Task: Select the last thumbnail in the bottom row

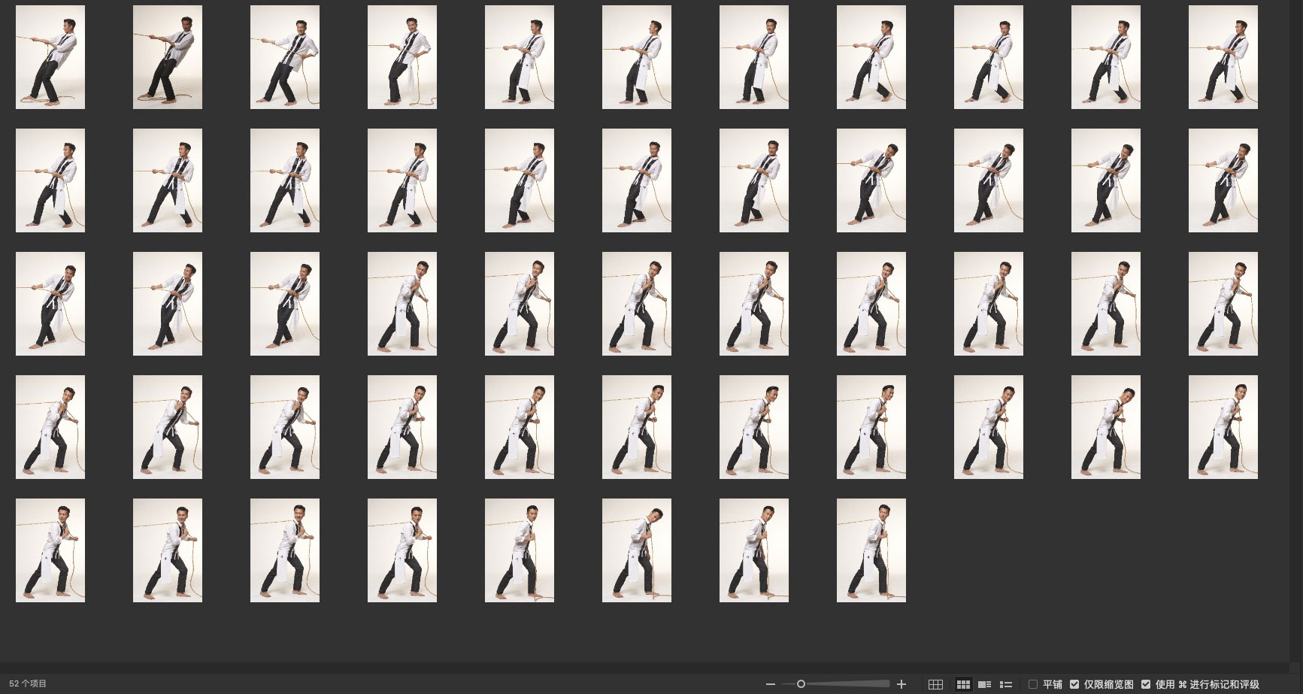Action: 871,550
